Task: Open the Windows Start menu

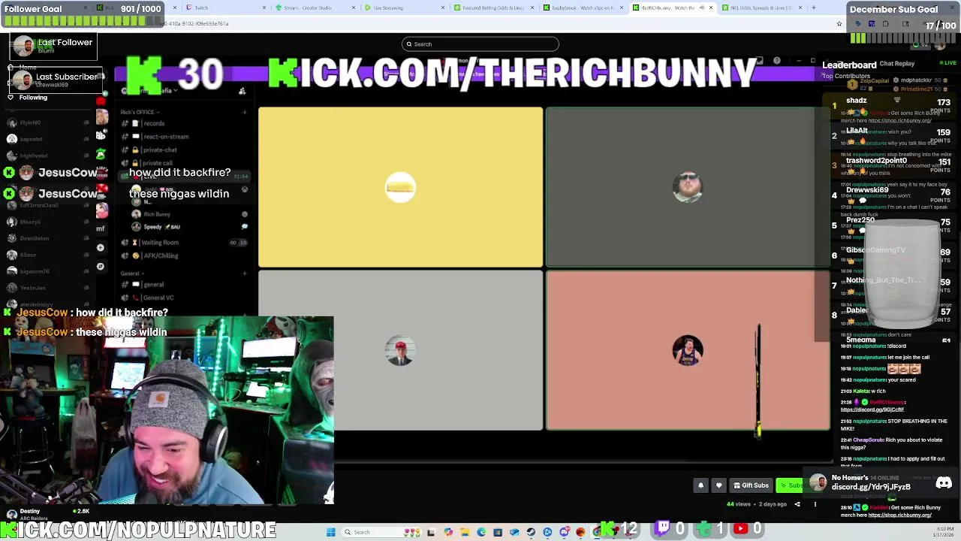Action: (330, 532)
